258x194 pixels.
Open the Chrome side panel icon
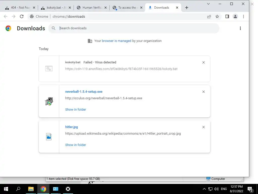coord(227,16)
